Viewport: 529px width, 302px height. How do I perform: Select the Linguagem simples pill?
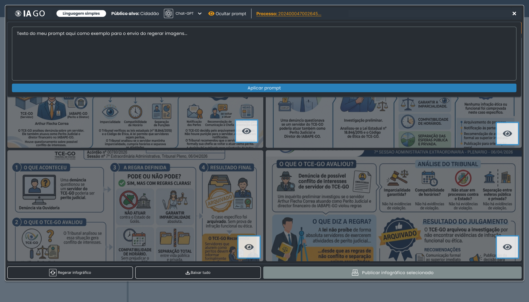click(81, 13)
